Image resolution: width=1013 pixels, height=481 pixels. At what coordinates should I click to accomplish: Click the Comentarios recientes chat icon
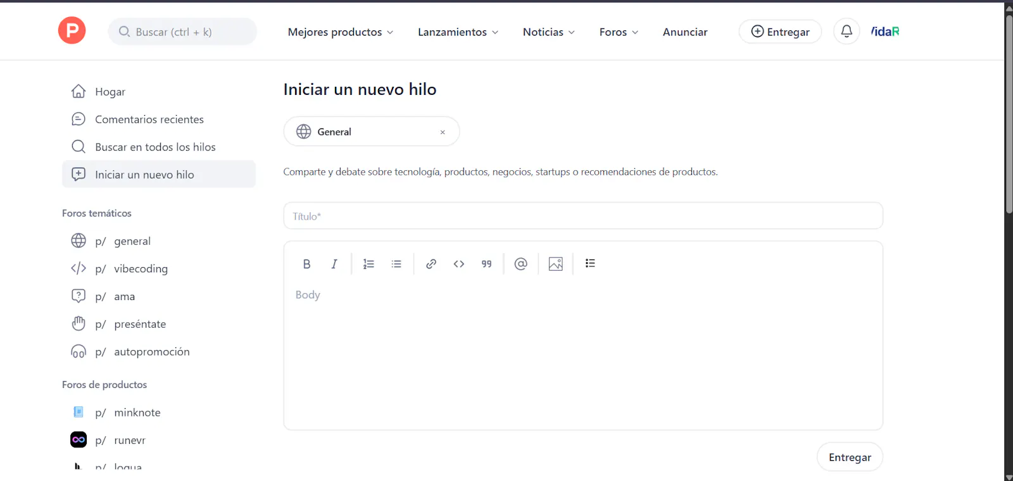tap(79, 119)
